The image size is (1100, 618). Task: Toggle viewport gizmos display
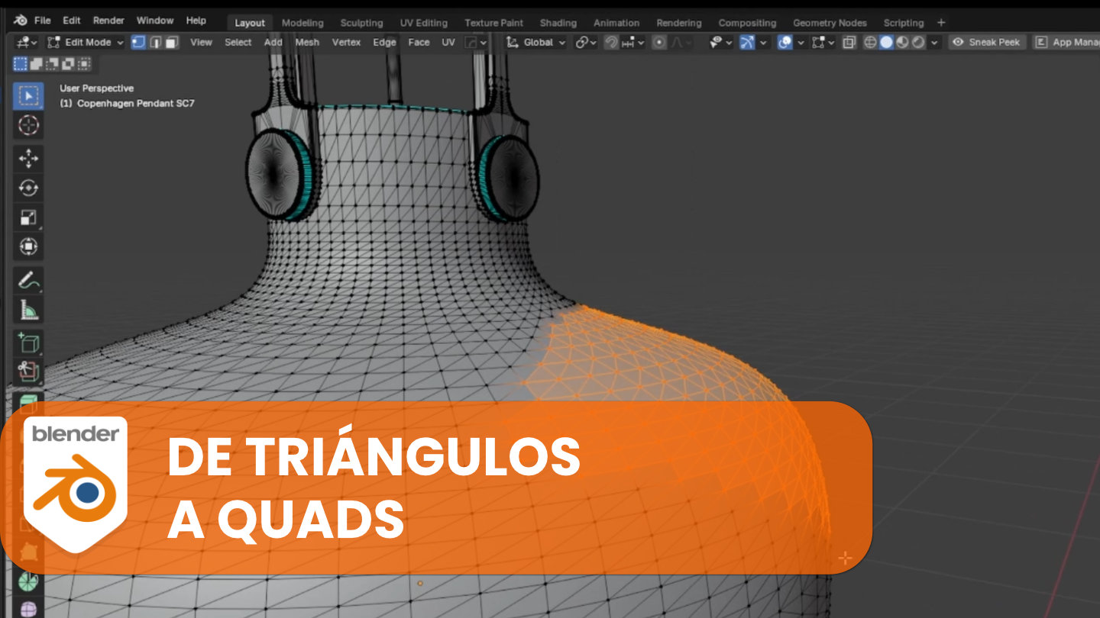[747, 43]
